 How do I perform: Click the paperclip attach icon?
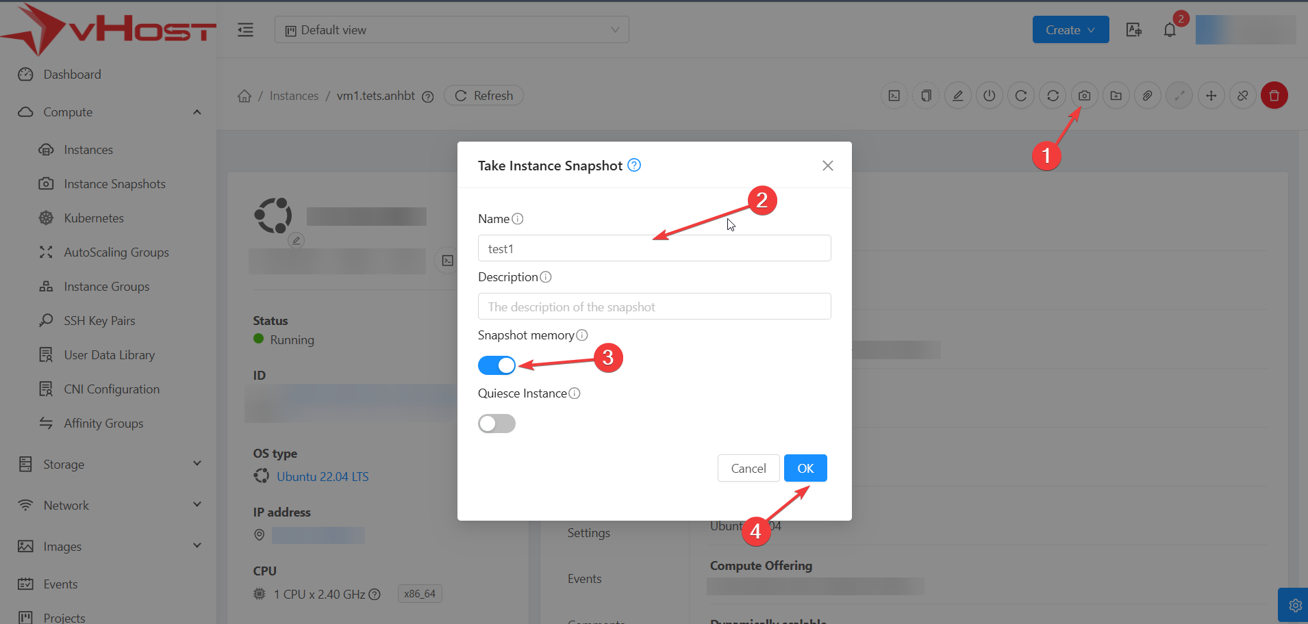click(x=1147, y=96)
